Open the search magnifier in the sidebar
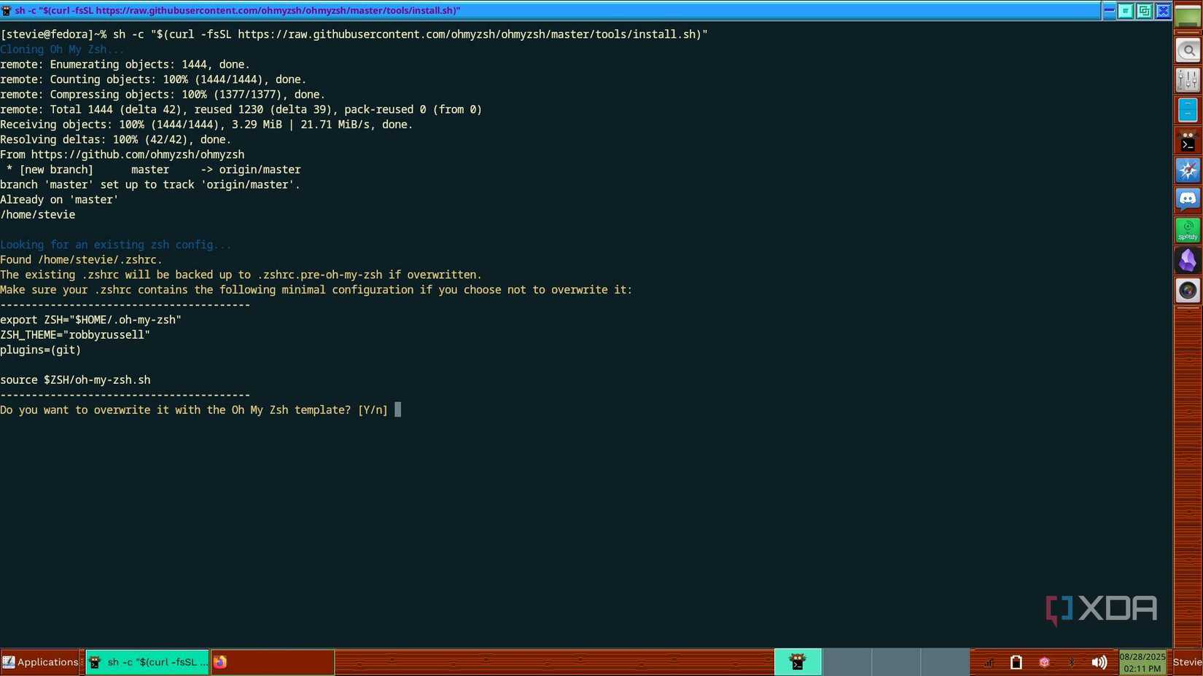1203x676 pixels. 1188,50
